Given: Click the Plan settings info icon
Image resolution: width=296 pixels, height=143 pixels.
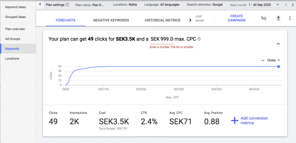Looking at the screenshot, I should click(x=67, y=5).
